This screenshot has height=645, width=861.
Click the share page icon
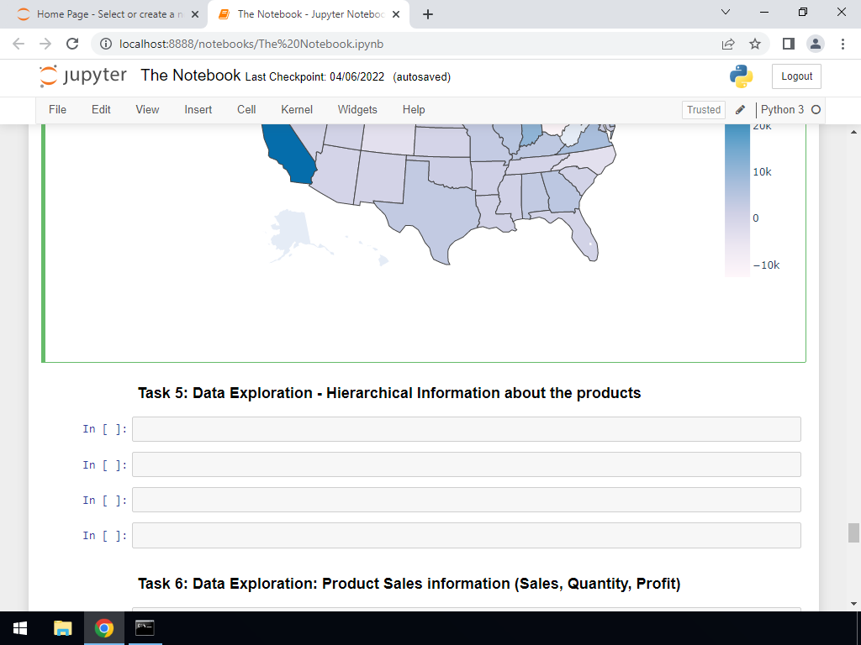(x=728, y=44)
